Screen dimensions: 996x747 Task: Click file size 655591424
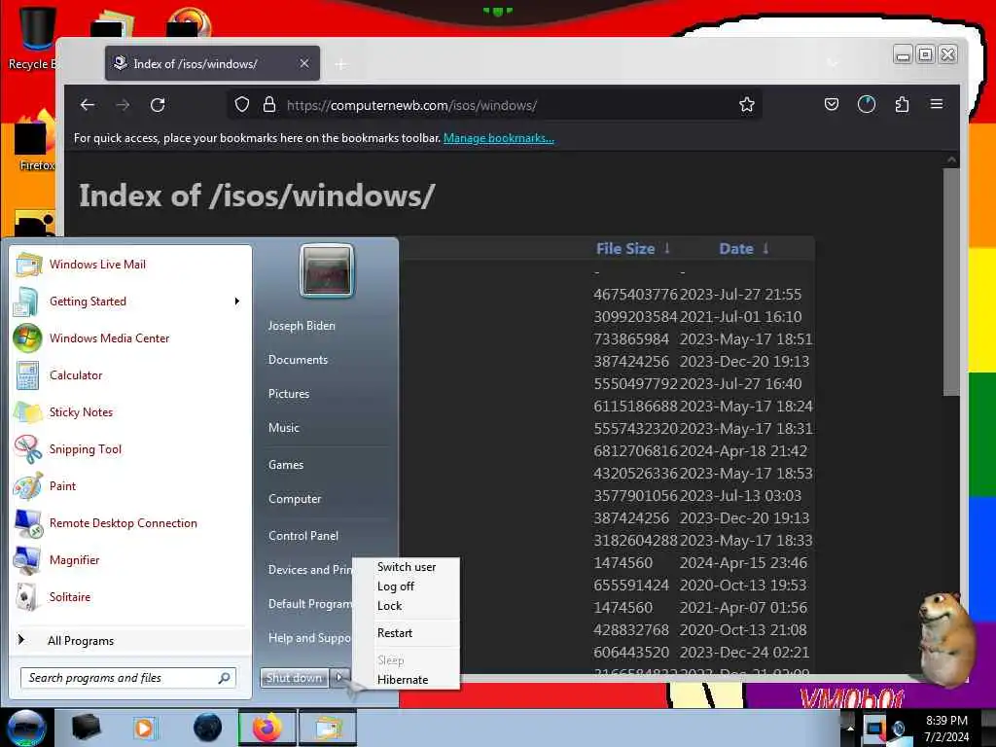pos(630,585)
